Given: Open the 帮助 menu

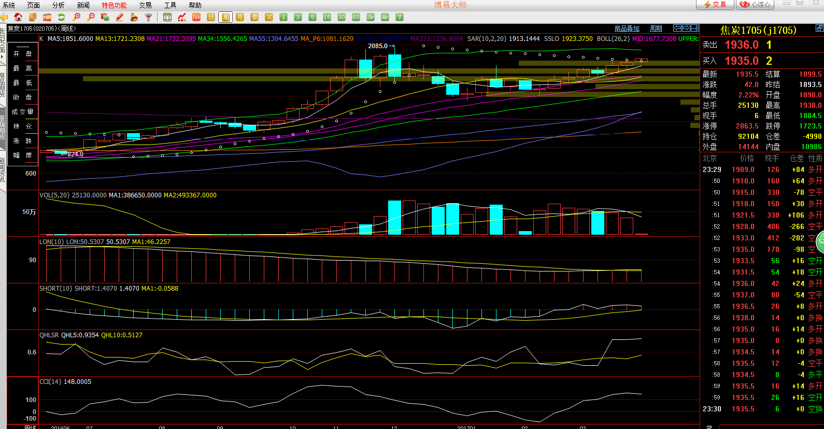Looking at the screenshot, I should click(195, 5).
